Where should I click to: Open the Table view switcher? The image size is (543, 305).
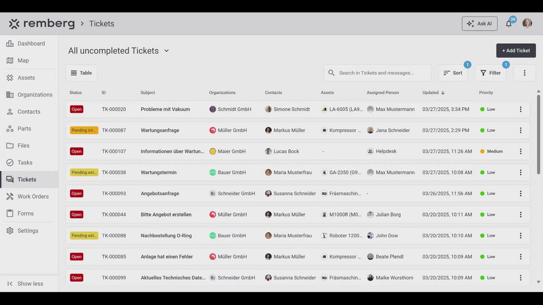click(x=81, y=73)
